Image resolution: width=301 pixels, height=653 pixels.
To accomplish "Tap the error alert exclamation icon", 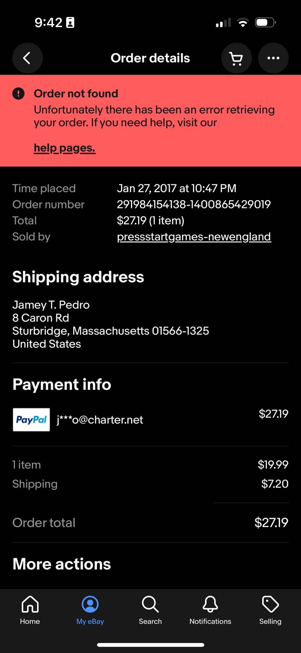I will 18,94.
